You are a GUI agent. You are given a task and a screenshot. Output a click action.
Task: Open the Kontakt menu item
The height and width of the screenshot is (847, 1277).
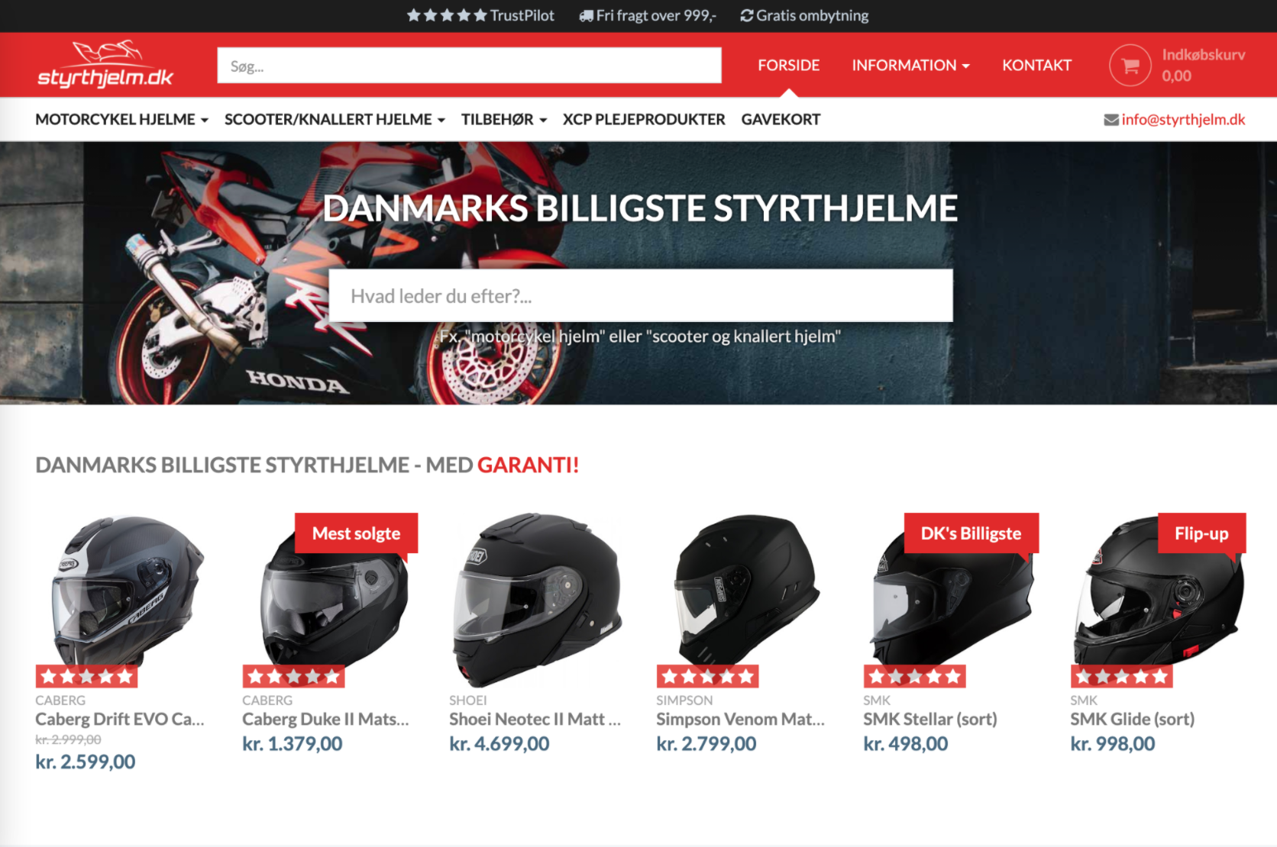coord(1036,66)
